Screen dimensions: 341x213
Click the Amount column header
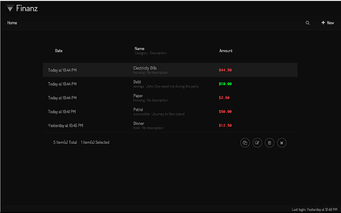(226, 51)
